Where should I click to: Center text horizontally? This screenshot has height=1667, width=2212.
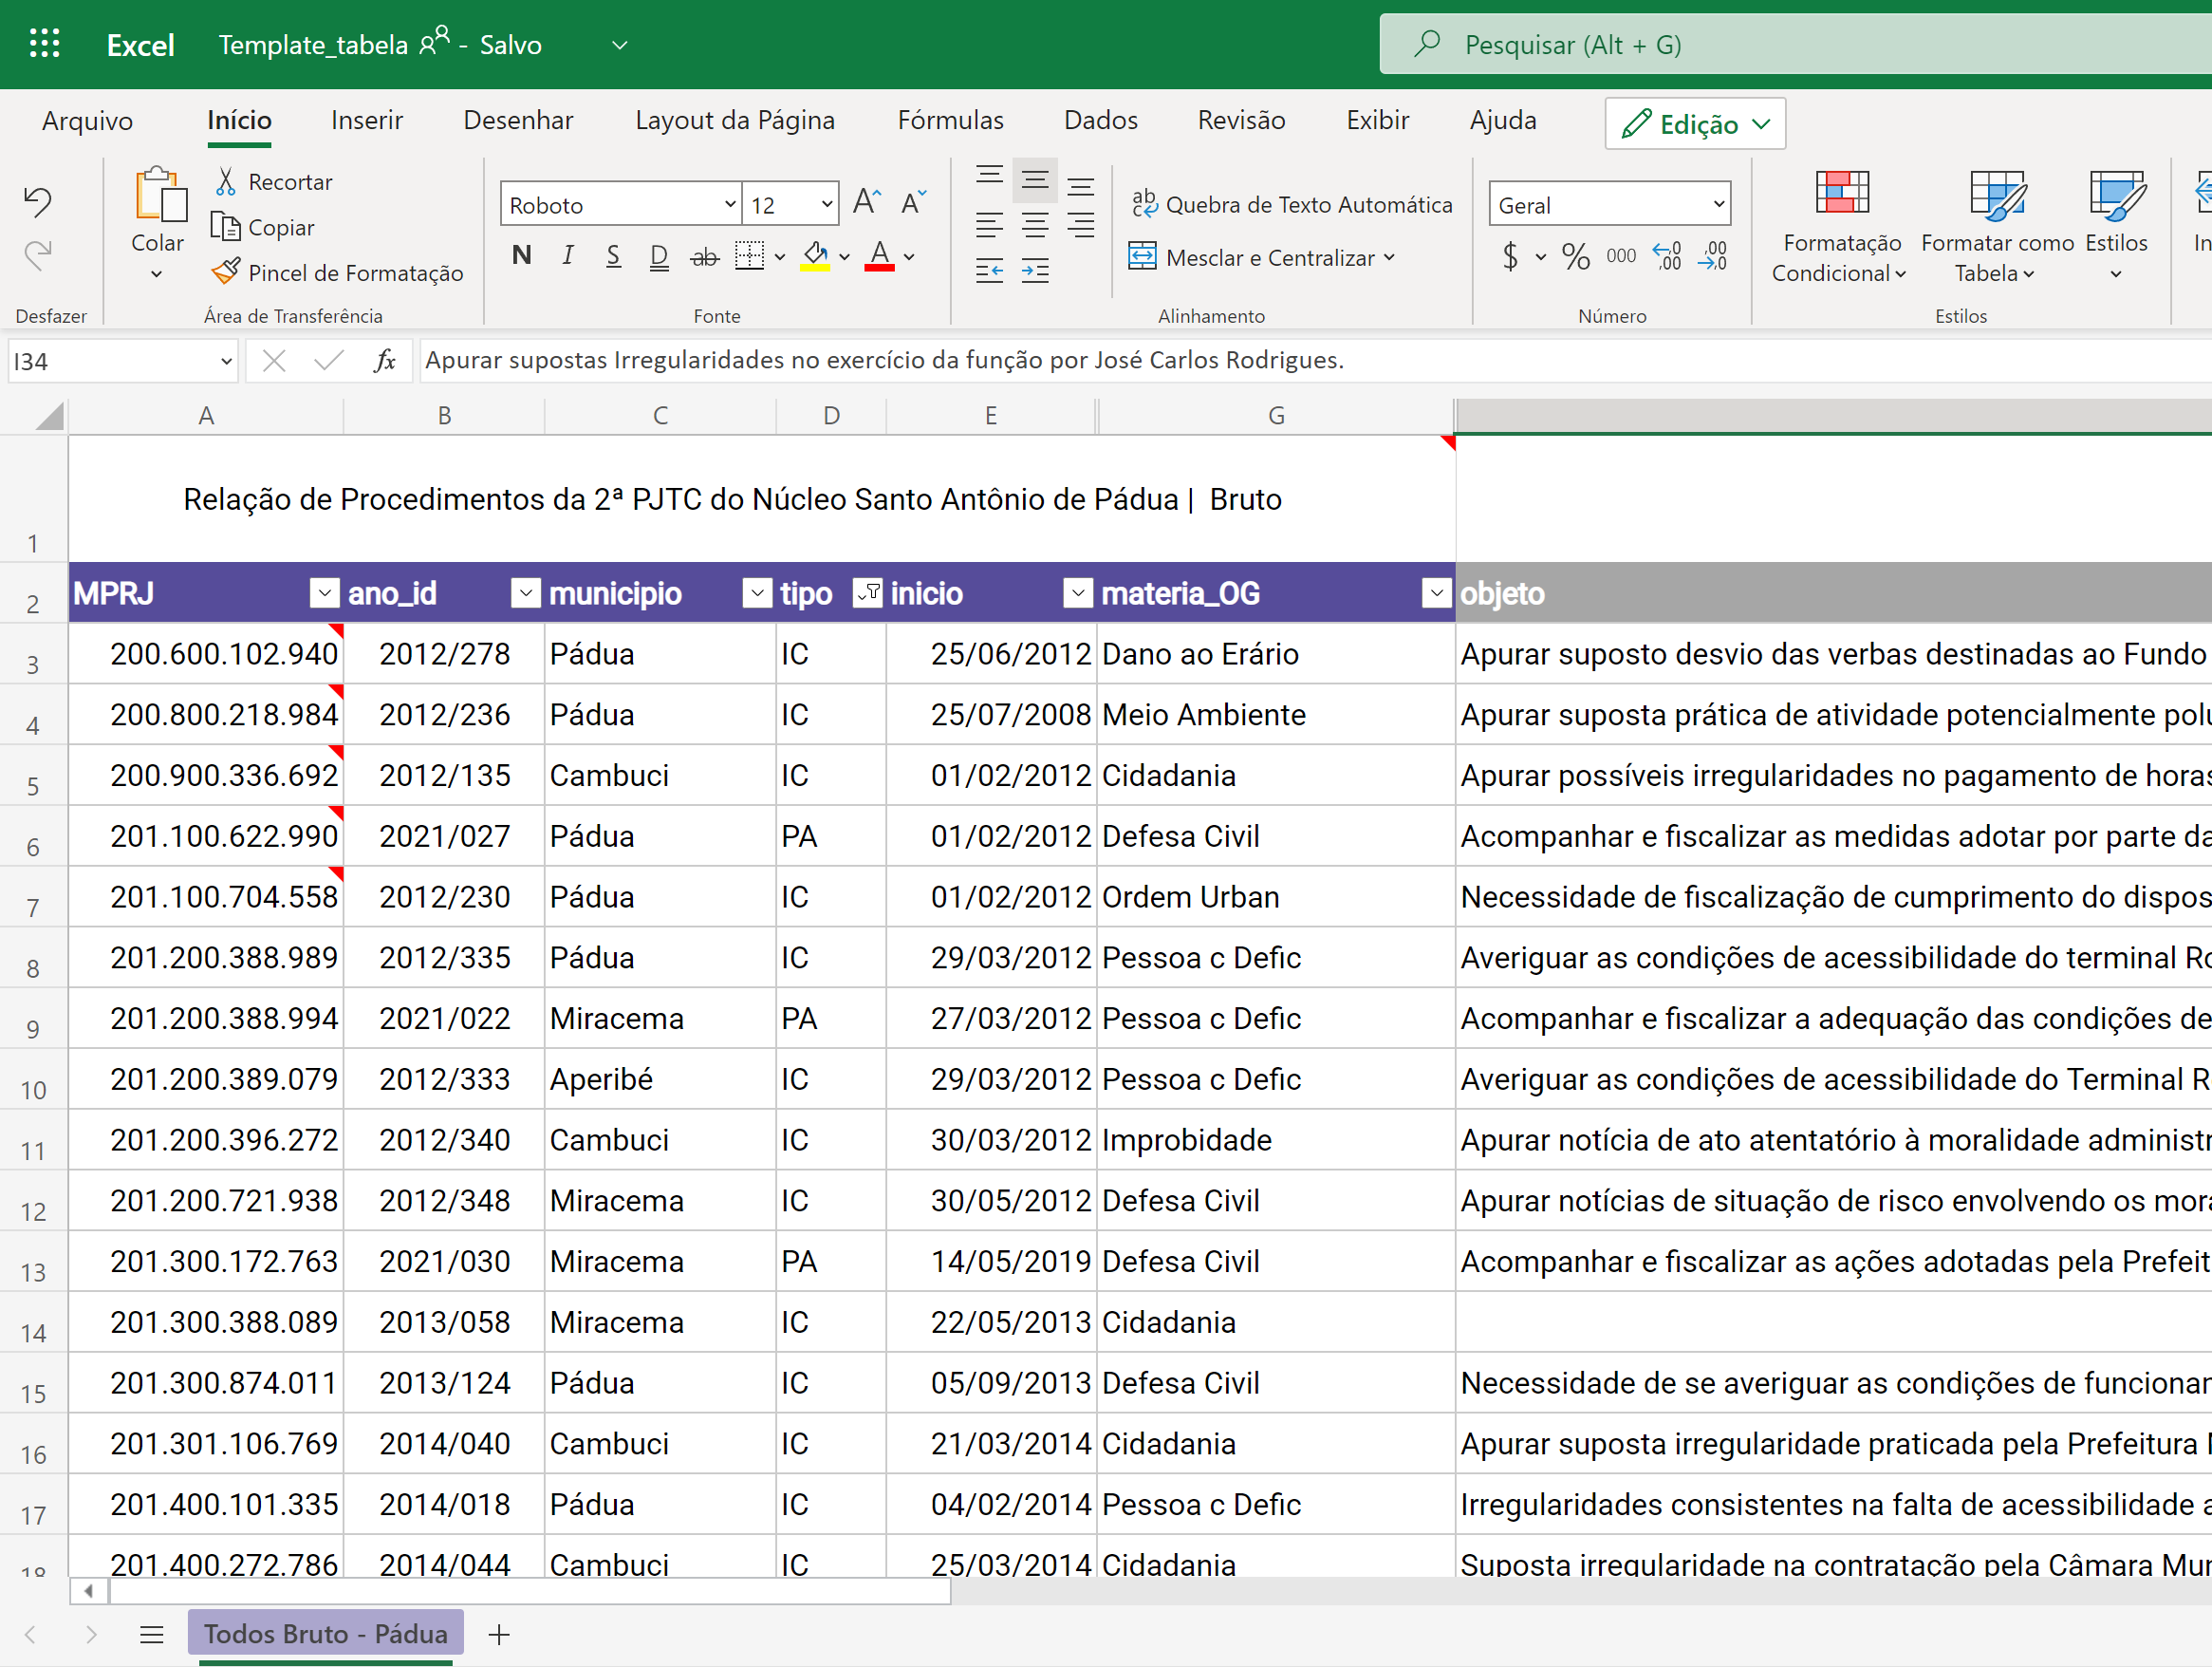coord(1035,225)
